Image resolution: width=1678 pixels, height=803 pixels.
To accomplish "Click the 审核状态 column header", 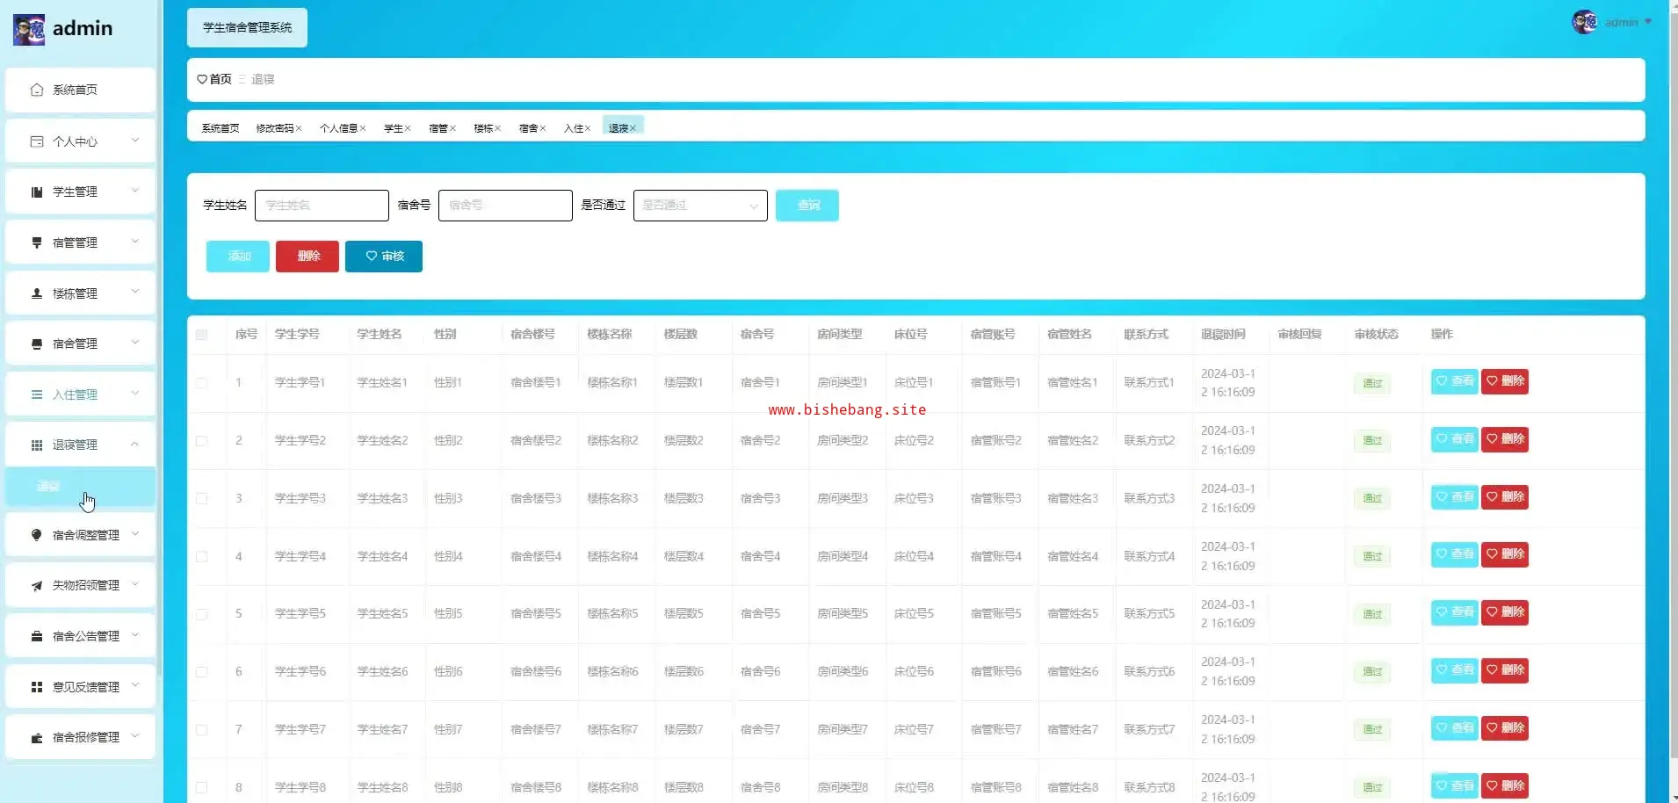I will [x=1377, y=335].
